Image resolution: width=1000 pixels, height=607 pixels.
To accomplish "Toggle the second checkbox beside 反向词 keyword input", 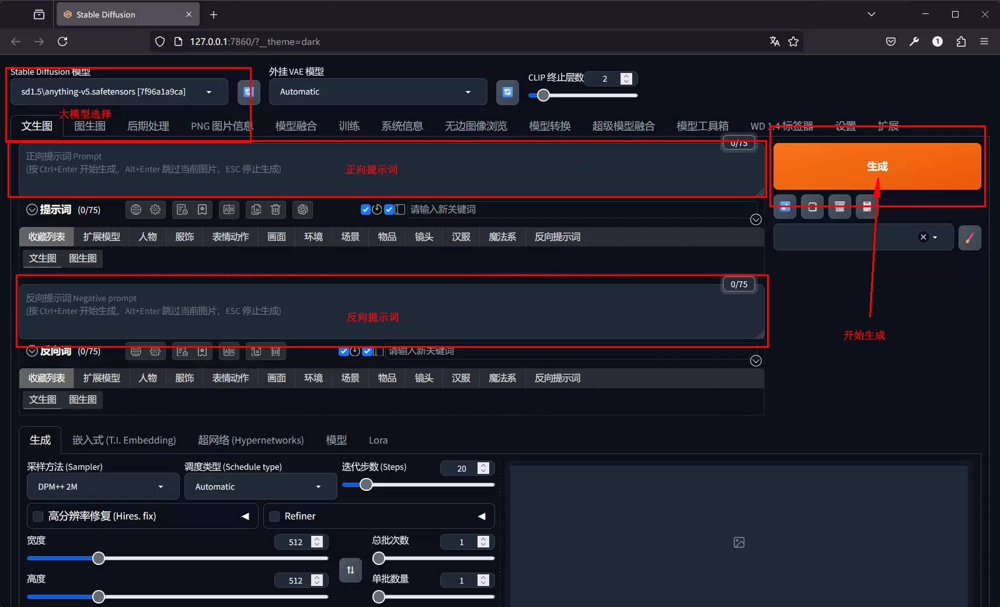I will (x=367, y=351).
